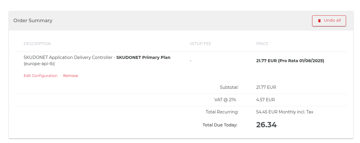360x143 pixels.
Task: Select the 21.77 EUR subtotal amount
Action: [266, 88]
